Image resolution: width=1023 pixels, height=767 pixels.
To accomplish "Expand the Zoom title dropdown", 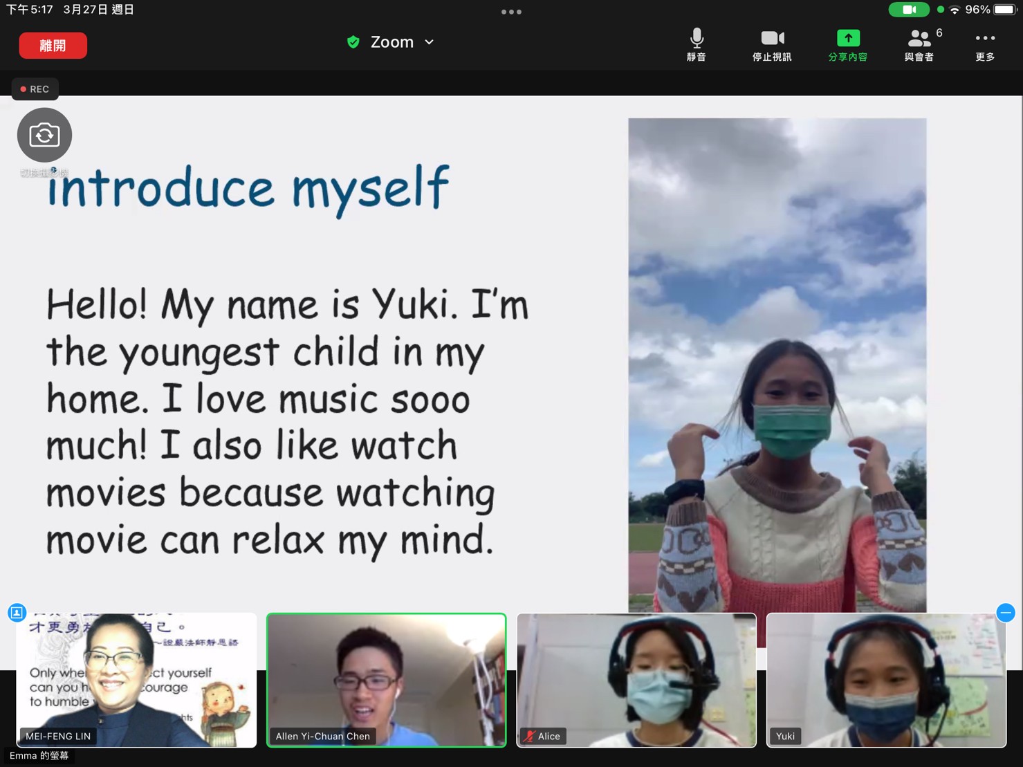I will (429, 42).
